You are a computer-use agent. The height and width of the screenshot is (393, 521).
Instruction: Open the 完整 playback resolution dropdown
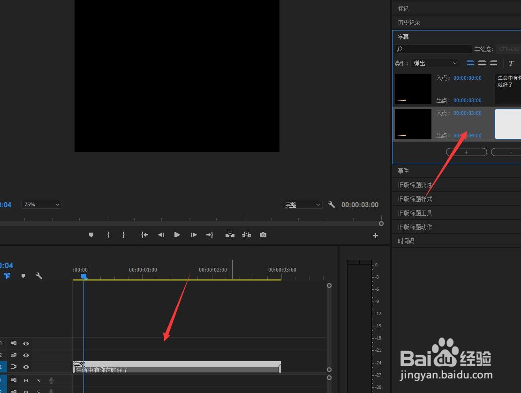[302, 205]
